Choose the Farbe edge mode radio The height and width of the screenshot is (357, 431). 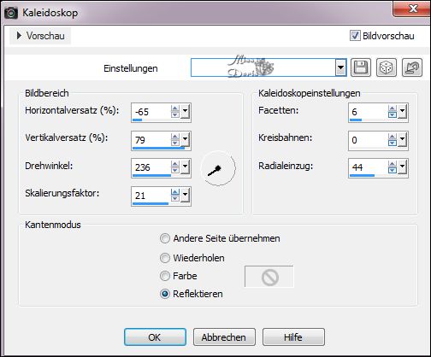[165, 276]
